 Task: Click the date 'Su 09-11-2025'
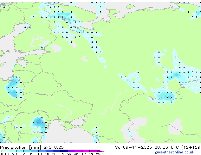point(133,147)
